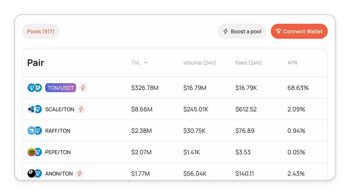Screen dimensions: 350x195
Task: Open the PEPE/TON pool row
Action: click(175, 152)
